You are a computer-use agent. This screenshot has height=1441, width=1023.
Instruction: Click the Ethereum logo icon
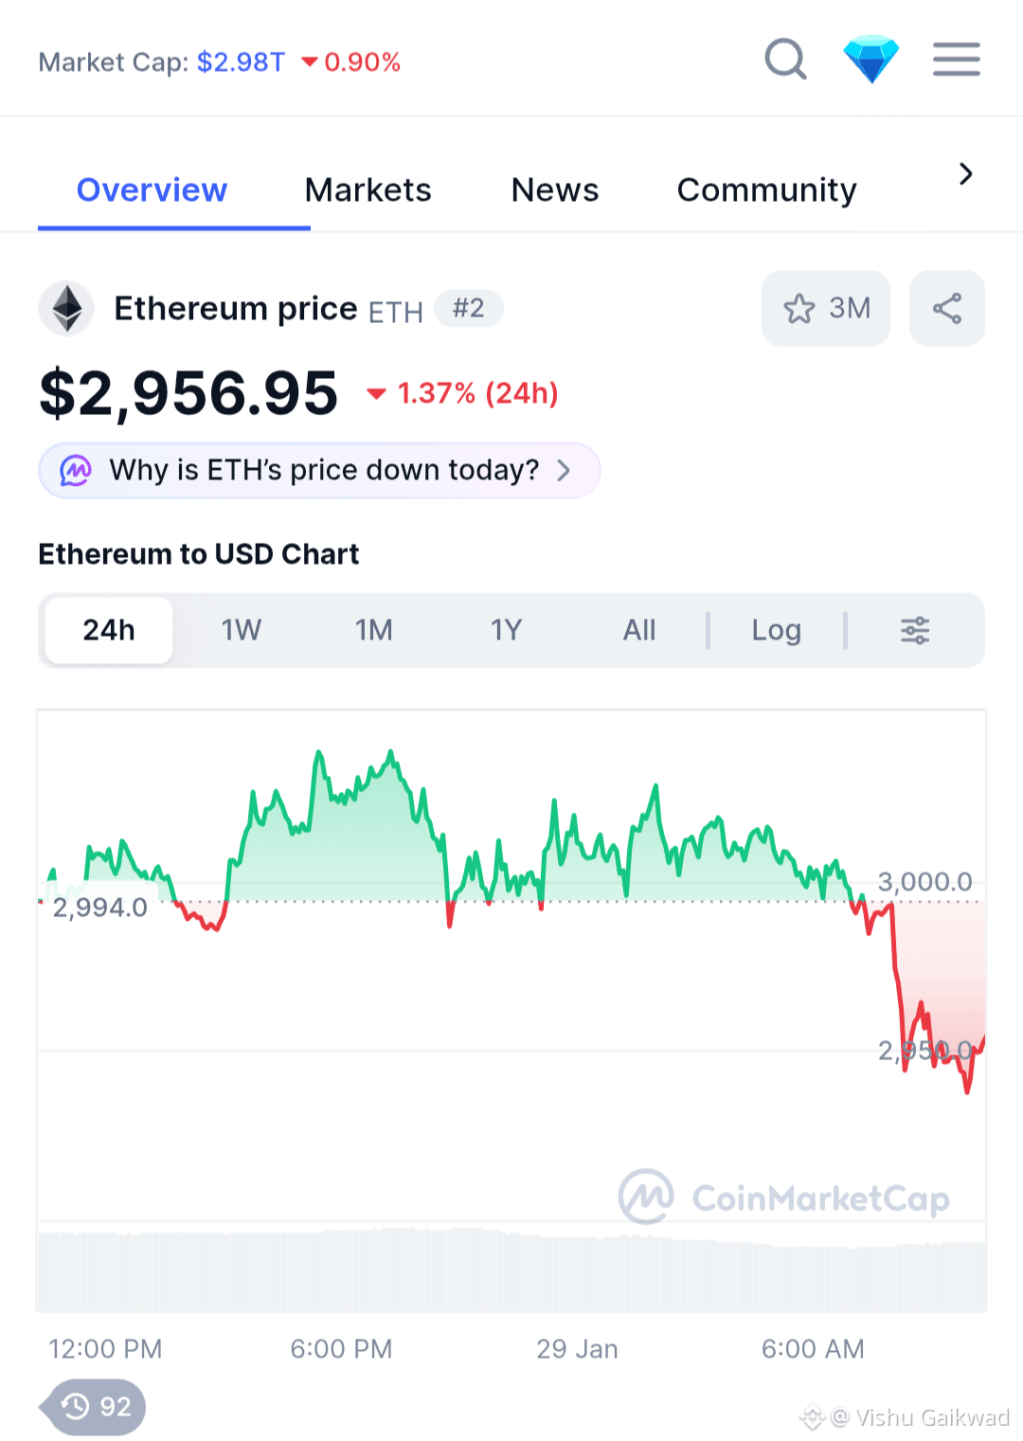(x=66, y=309)
